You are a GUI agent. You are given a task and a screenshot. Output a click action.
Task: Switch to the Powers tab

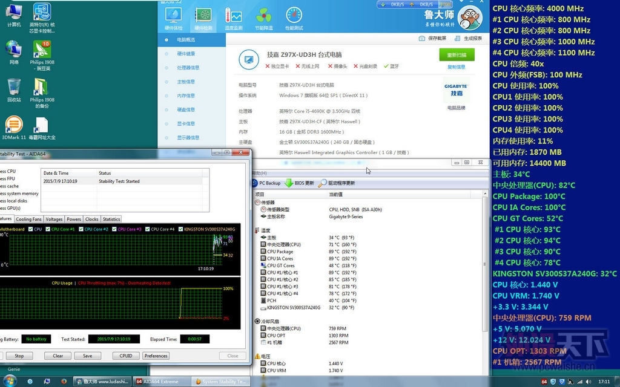click(73, 219)
